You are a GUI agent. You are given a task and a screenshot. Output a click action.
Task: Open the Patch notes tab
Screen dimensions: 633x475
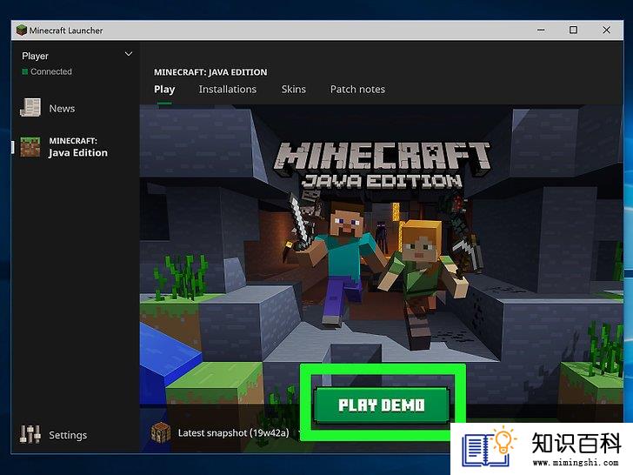357,90
